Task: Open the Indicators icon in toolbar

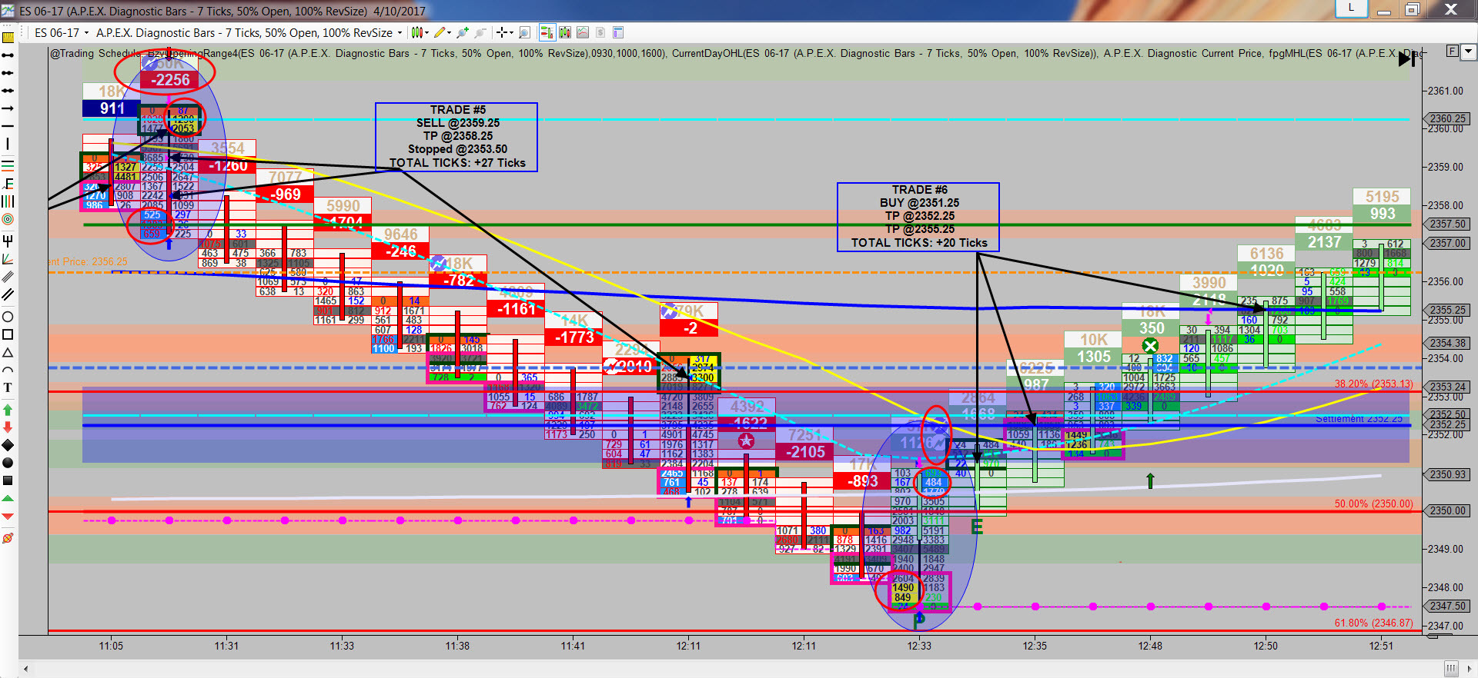Action: (583, 32)
